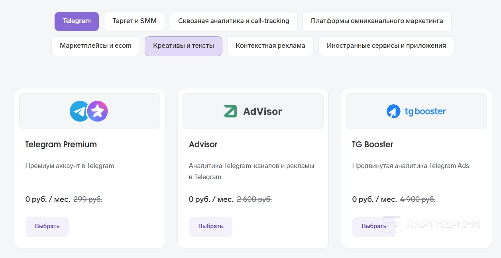501x258 pixels.
Task: Click the Telegram paper-plane logo icon
Action: [x=79, y=111]
